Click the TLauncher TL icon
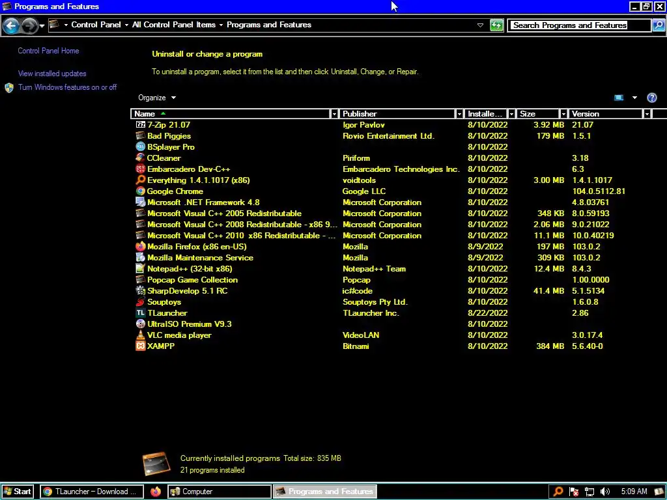This screenshot has width=667, height=500. (141, 312)
